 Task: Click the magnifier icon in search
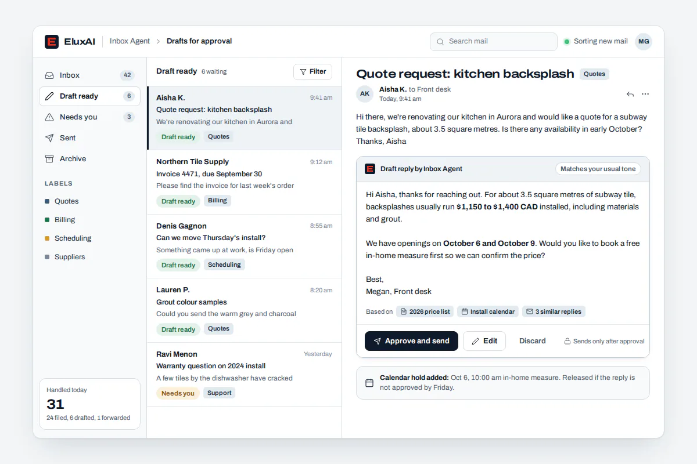coord(441,42)
